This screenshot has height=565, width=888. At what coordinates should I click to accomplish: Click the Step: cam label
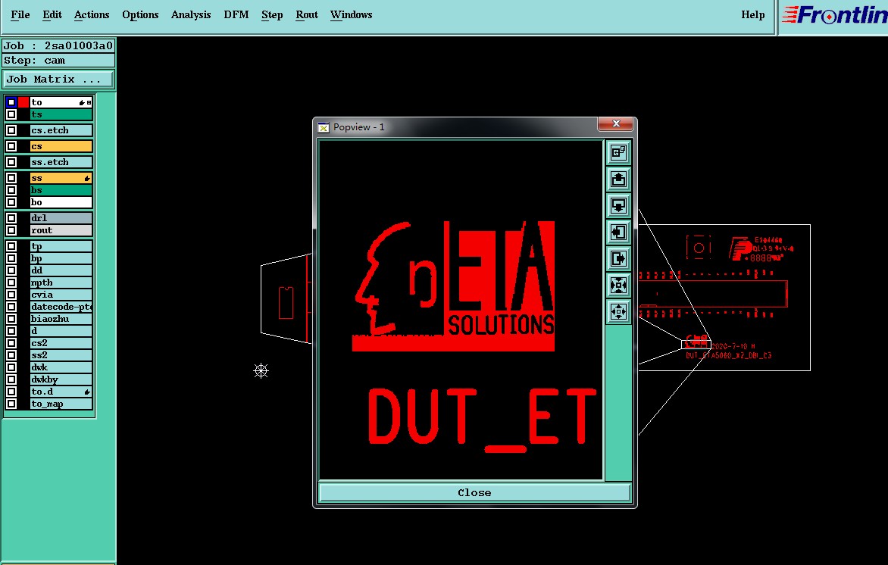58,61
